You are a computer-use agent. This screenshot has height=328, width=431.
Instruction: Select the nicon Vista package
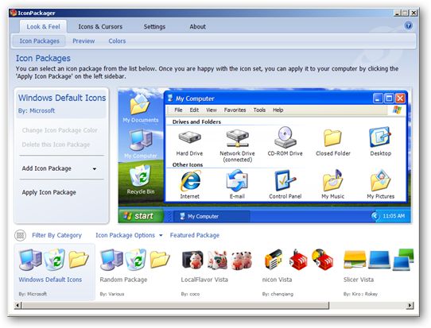tap(298, 272)
